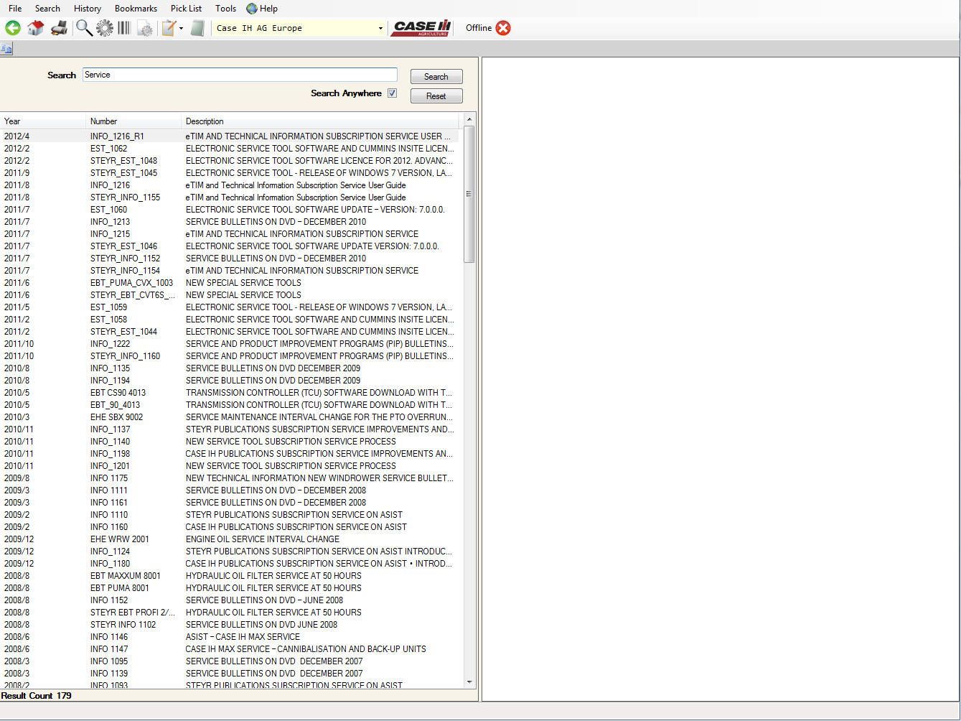The width and height of the screenshot is (961, 721).
Task: Select row INFO 1175
Action: 230,478
